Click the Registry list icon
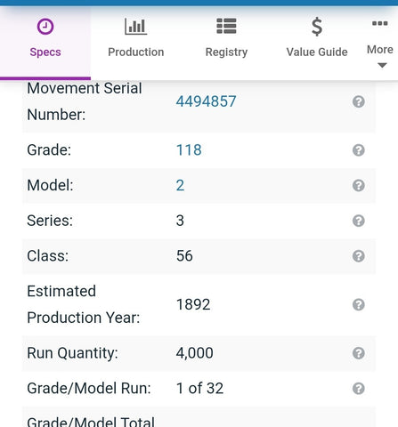Viewport: 398px width, 427px height. point(226,26)
